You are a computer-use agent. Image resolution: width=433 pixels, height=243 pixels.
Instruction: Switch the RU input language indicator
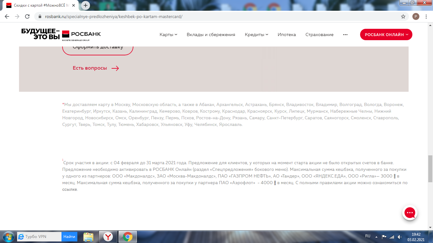click(368, 236)
